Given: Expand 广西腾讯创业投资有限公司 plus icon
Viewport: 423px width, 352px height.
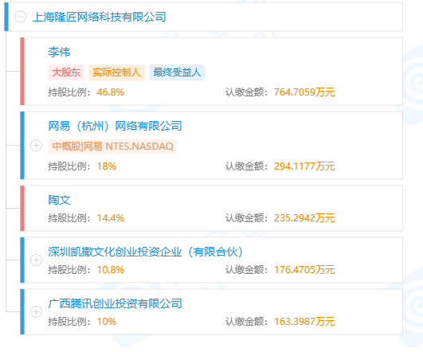Looking at the screenshot, I should [36, 312].
